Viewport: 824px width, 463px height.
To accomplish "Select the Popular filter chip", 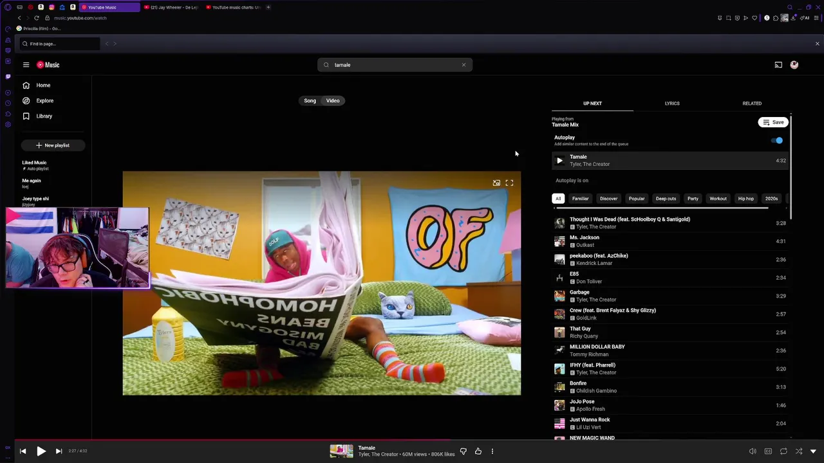I will [x=637, y=199].
